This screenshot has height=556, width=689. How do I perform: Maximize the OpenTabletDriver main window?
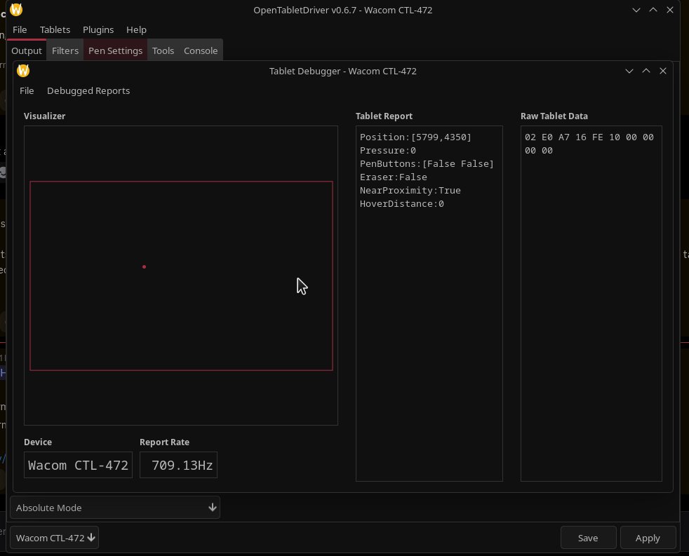pos(653,10)
